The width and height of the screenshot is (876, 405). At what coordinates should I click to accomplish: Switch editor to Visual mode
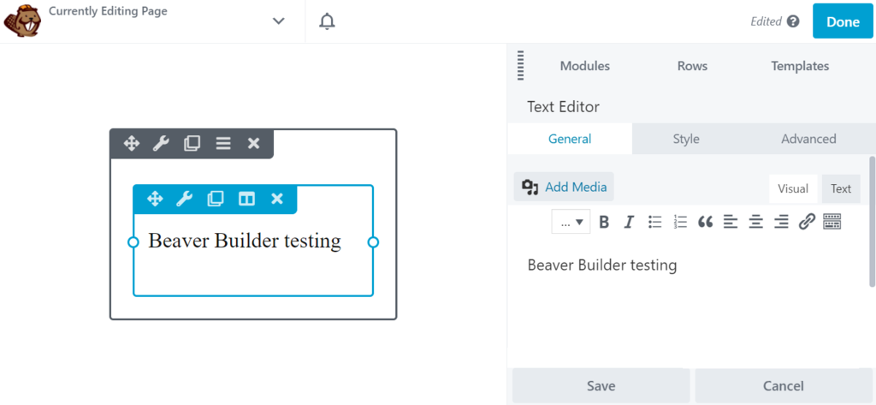(793, 188)
